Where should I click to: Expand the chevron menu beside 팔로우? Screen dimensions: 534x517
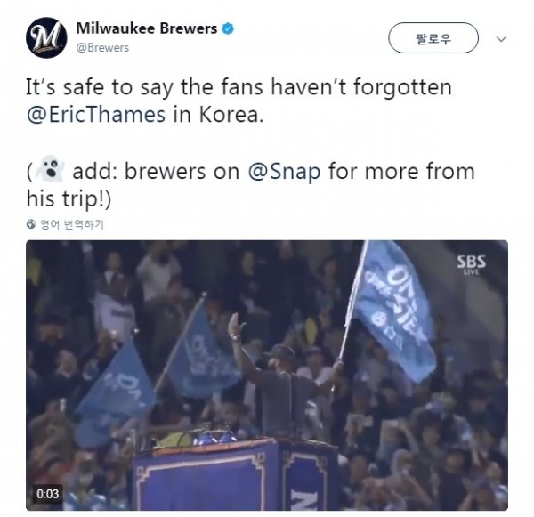click(501, 39)
